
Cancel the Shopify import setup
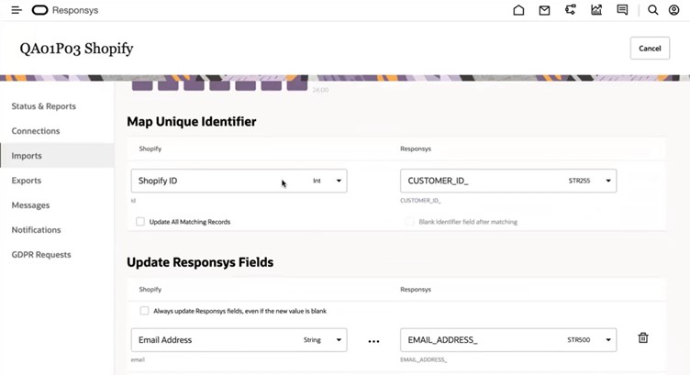650,48
